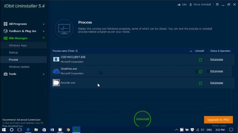Select the CSISYNCCLIENT.EXE process name
The image size is (238, 133).
[73, 57]
